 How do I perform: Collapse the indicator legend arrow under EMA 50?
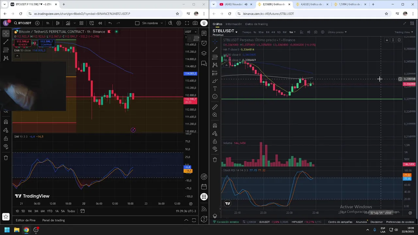coord(17,56)
